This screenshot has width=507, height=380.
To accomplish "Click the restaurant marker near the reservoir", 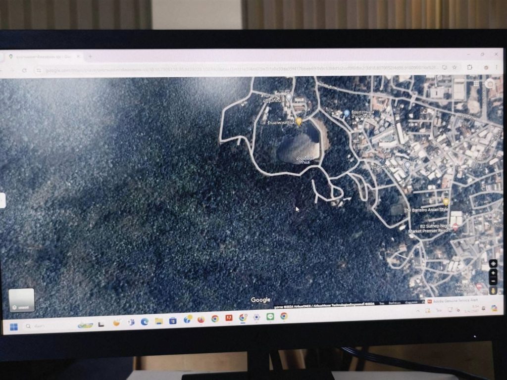I will pyautogui.click(x=299, y=121).
